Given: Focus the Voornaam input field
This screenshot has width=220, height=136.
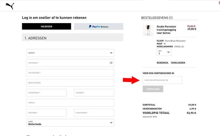Looking at the screenshot, I should coord(70,63).
